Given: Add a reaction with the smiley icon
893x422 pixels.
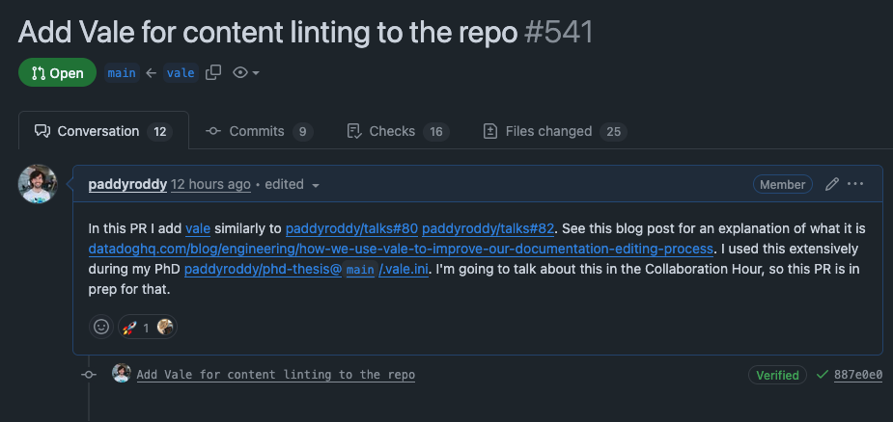Looking at the screenshot, I should (x=100, y=328).
